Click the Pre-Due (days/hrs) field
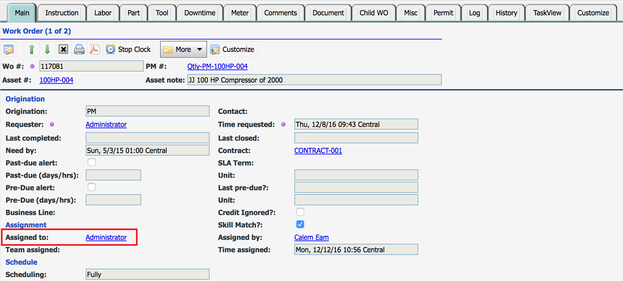623x281 pixels. click(113, 200)
